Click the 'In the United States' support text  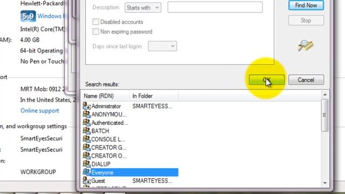coord(48,100)
